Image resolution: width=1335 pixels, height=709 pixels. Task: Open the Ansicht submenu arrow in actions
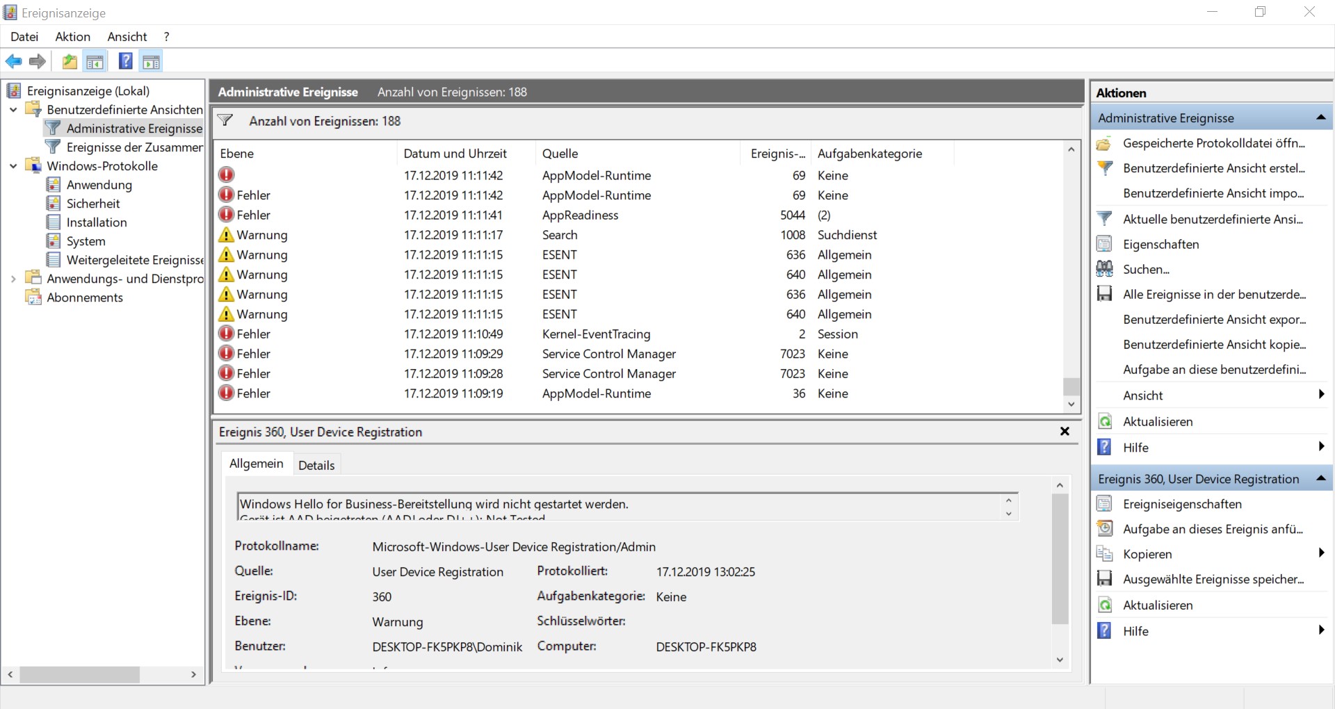tap(1321, 395)
